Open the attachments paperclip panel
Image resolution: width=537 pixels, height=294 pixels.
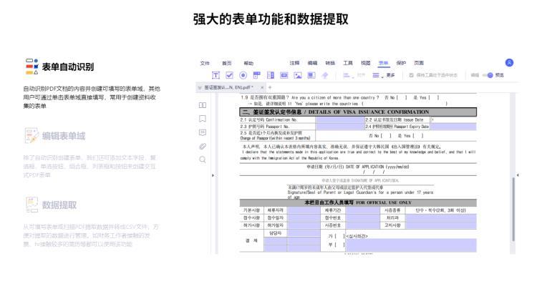[203, 146]
